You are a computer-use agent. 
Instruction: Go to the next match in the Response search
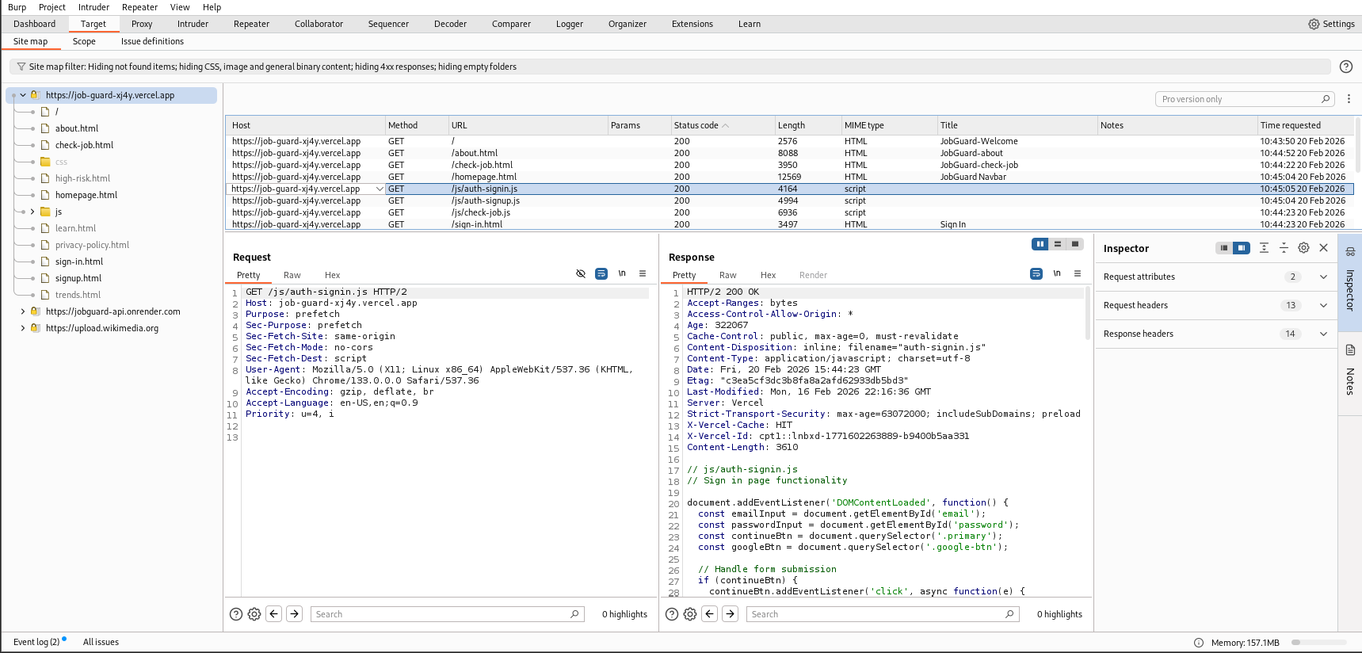(731, 613)
